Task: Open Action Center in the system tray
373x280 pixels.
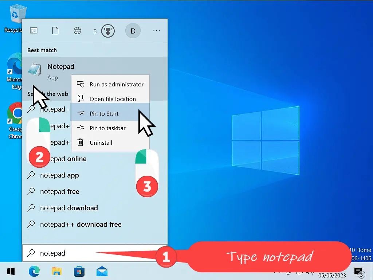Action: point(358,271)
